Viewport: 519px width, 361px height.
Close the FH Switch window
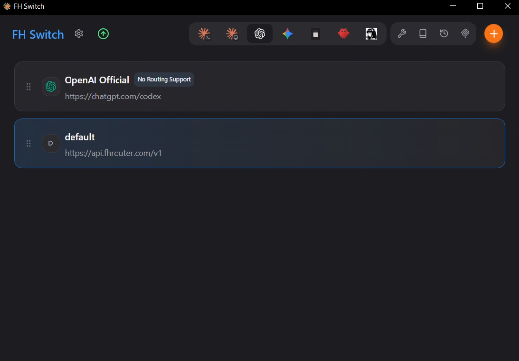(507, 6)
